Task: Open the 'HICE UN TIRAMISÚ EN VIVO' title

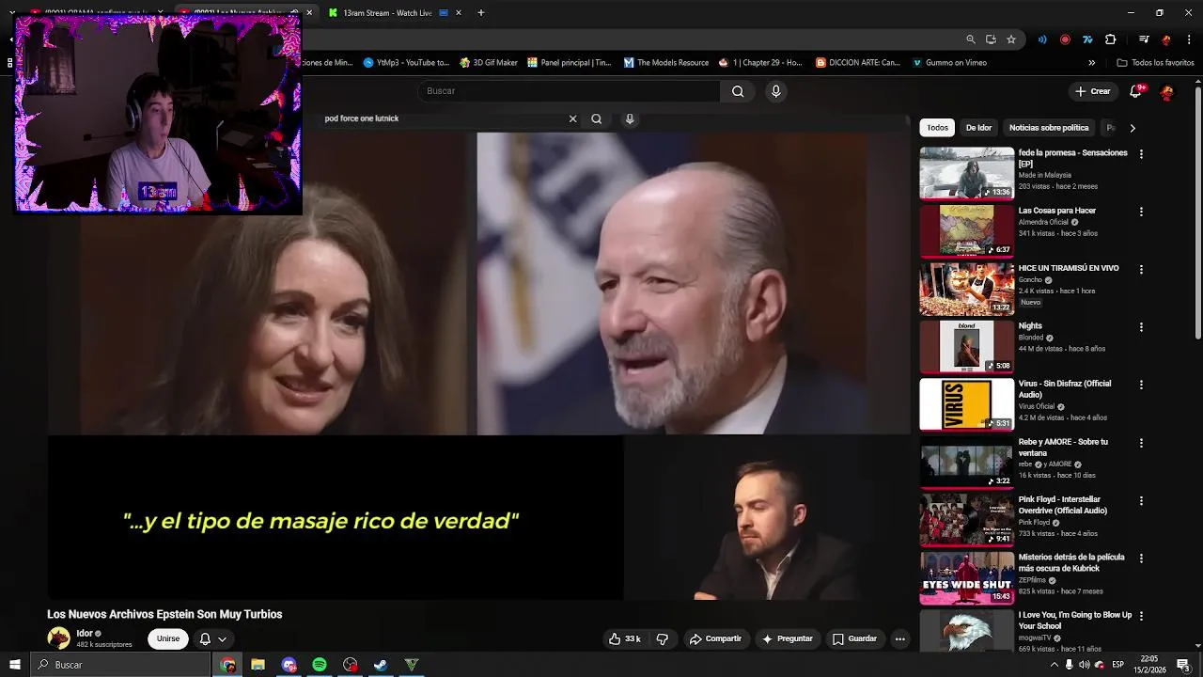Action: click(1069, 268)
